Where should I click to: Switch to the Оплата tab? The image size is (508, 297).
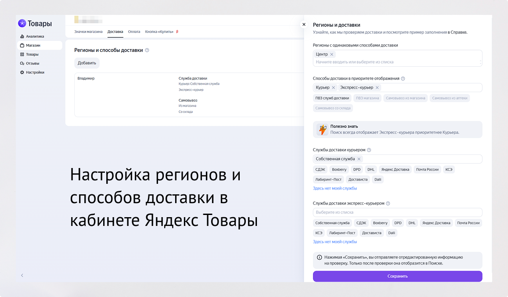[x=134, y=31]
